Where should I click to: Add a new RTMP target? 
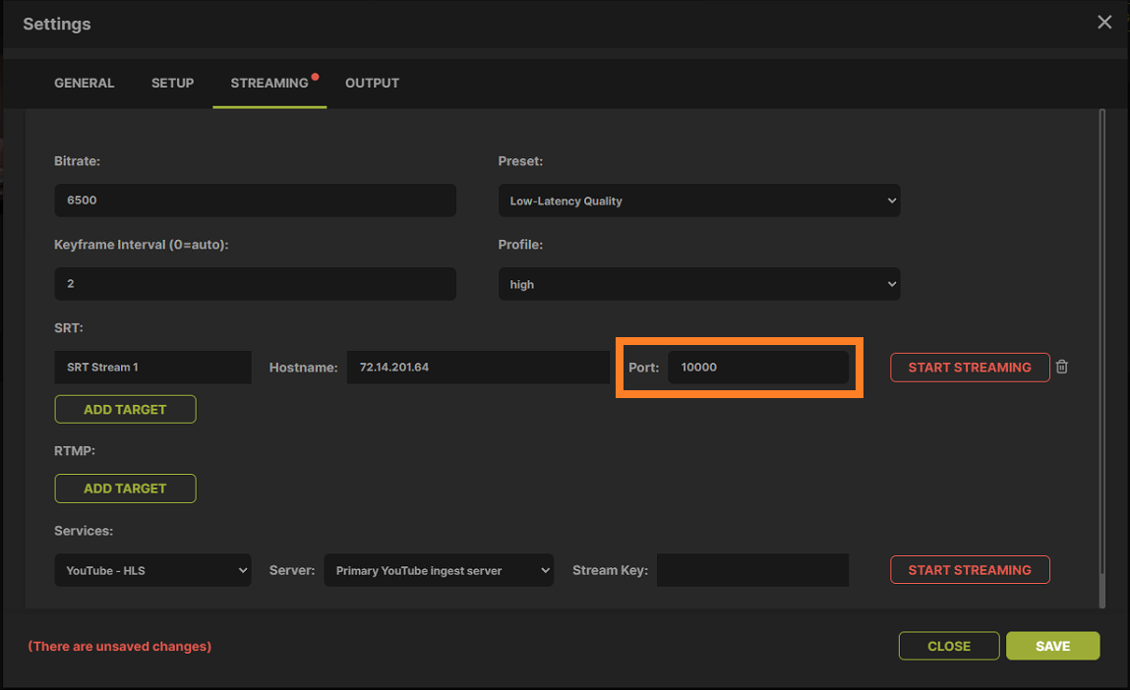coord(126,489)
